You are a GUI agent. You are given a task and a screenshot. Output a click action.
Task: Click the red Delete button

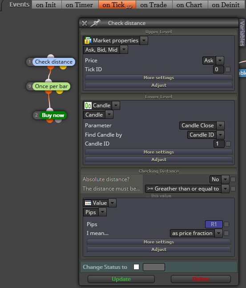[201, 279]
